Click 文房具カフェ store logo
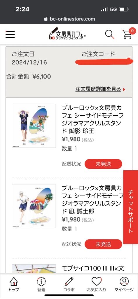Screen dimensions: 138x299 pyautogui.click(x=67, y=34)
